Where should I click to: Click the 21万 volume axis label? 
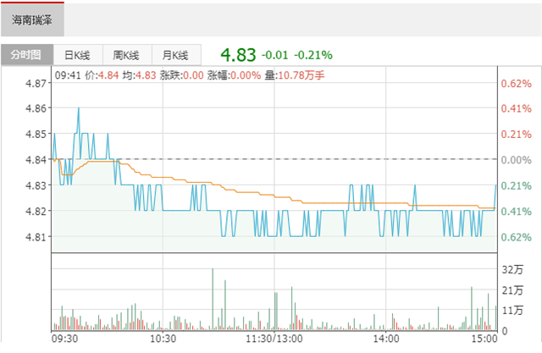[512, 290]
